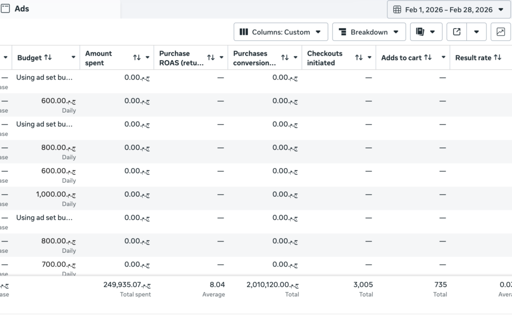Open the Amount spent column options arrow
Viewport: 512px width, 315px height.
(147, 58)
